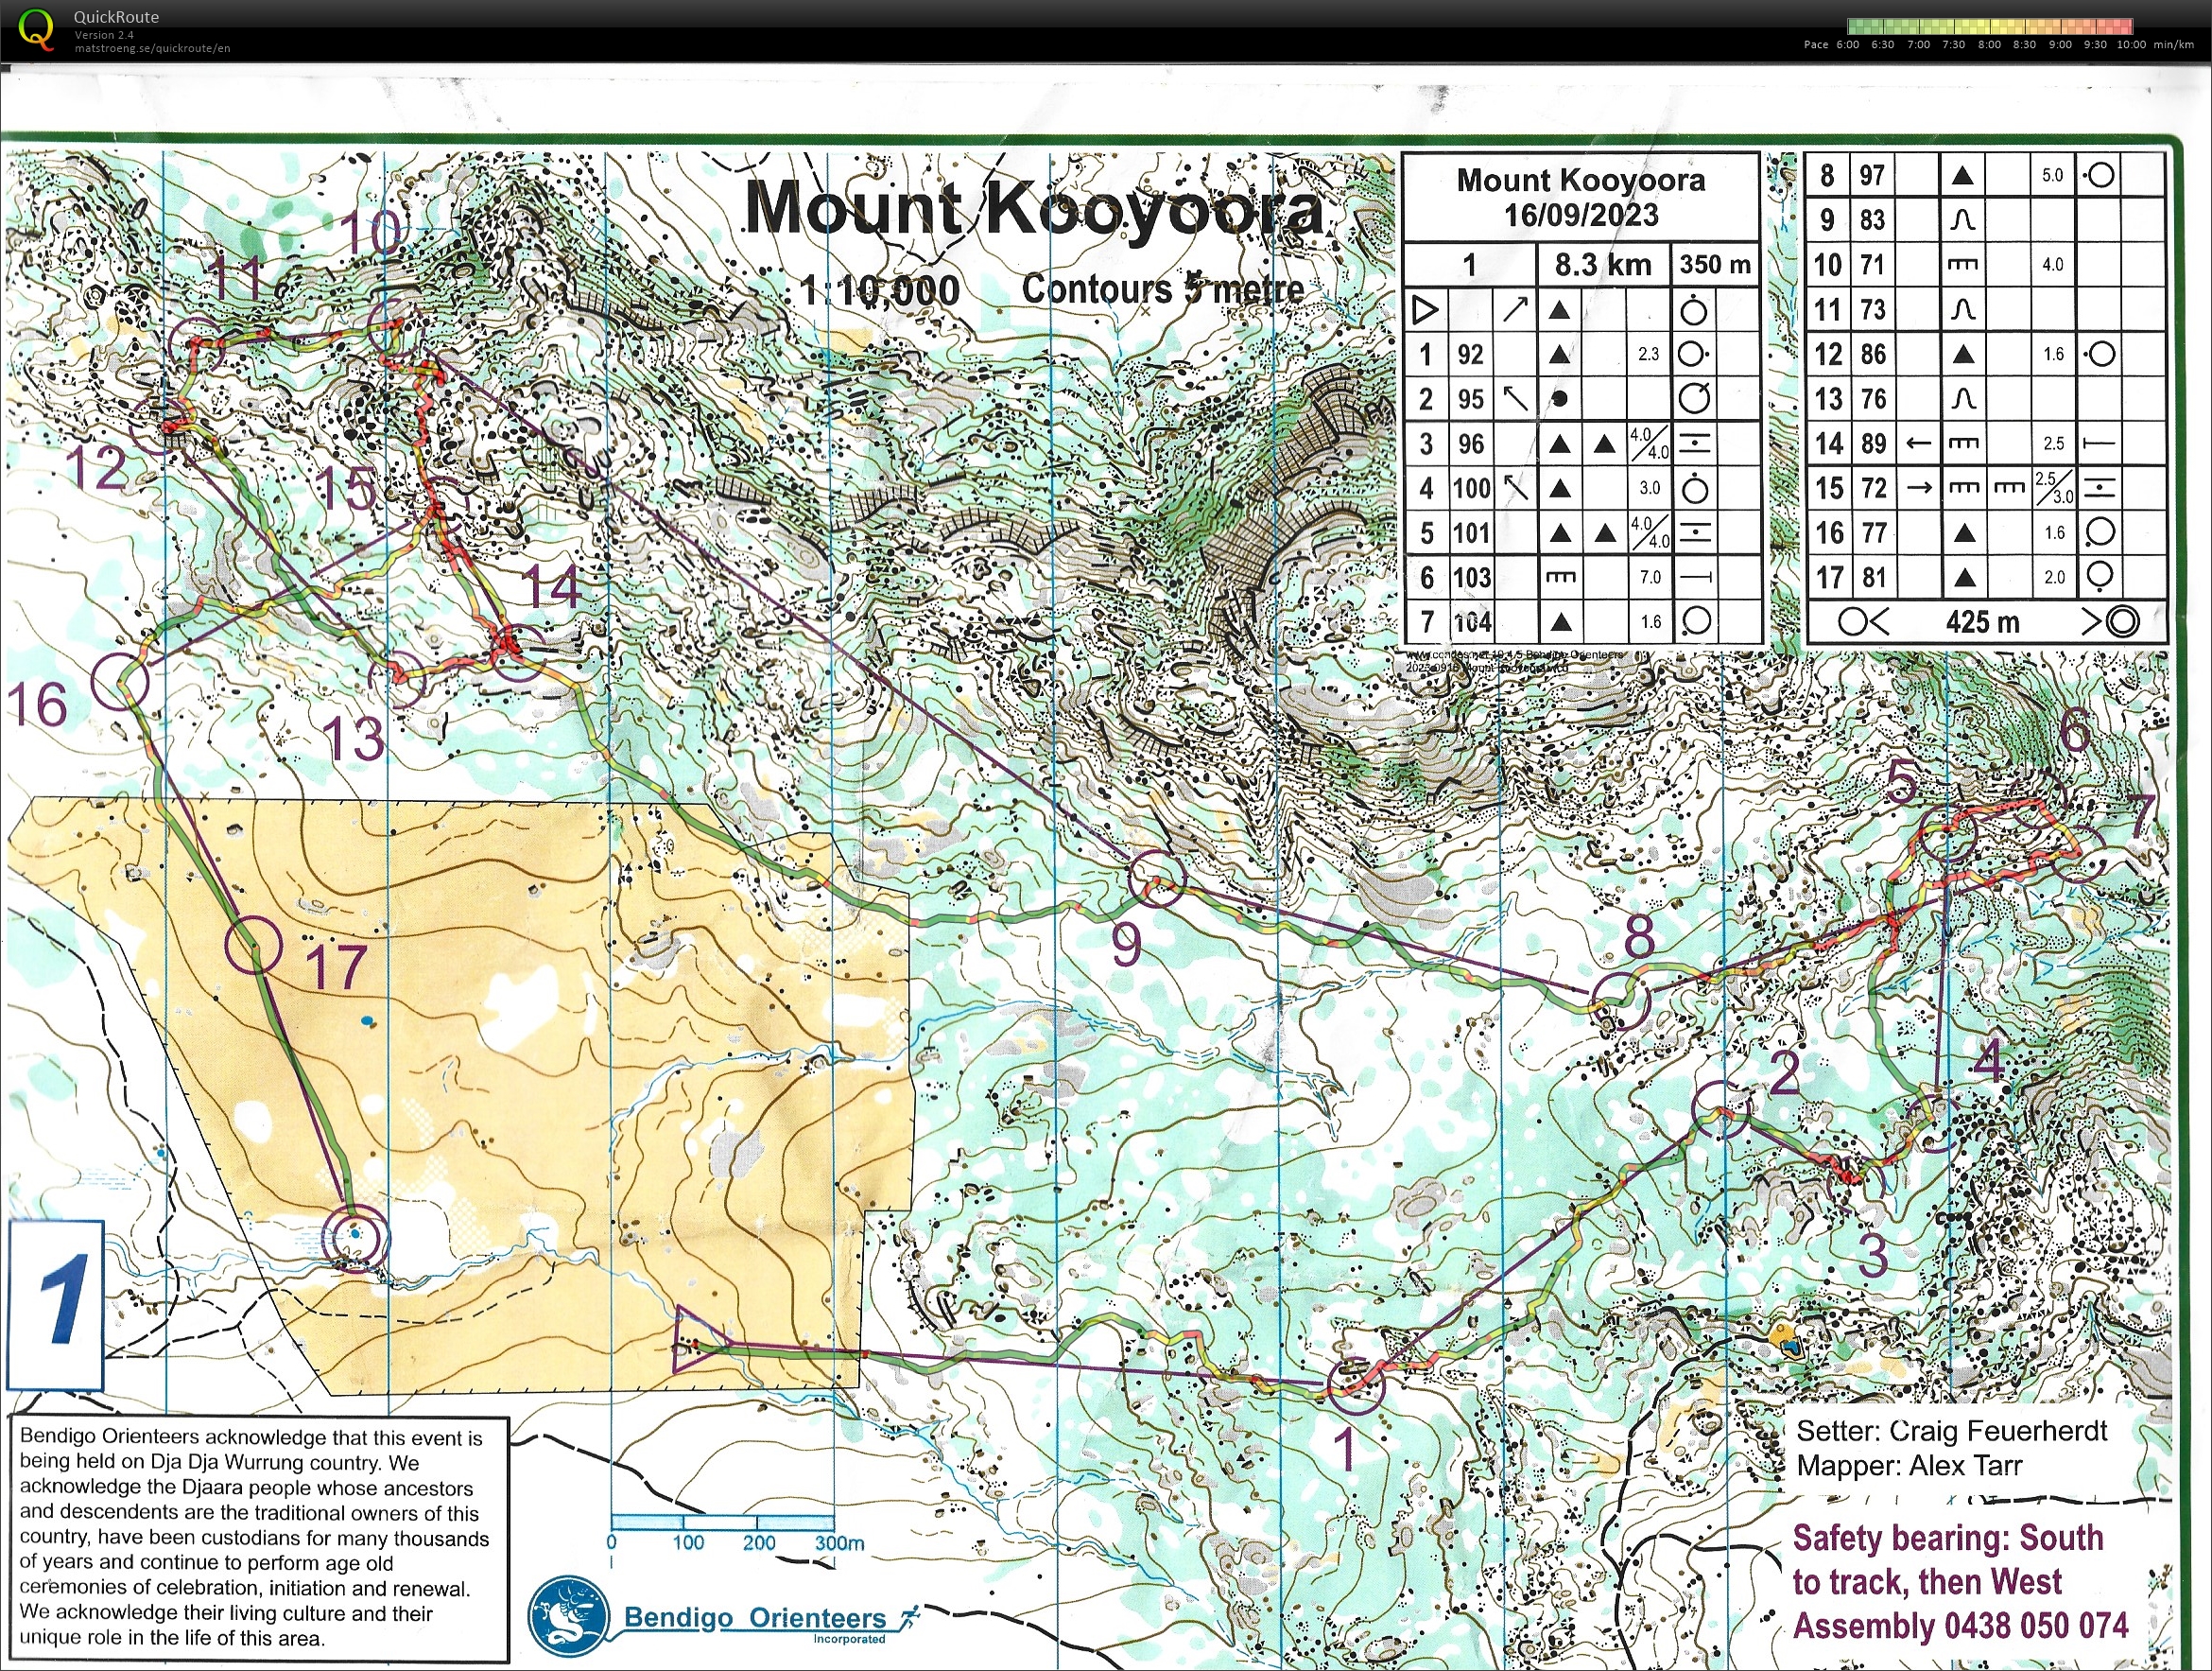Click the QuickRoute Q logo icon
2212x1671 pixels.
36,29
